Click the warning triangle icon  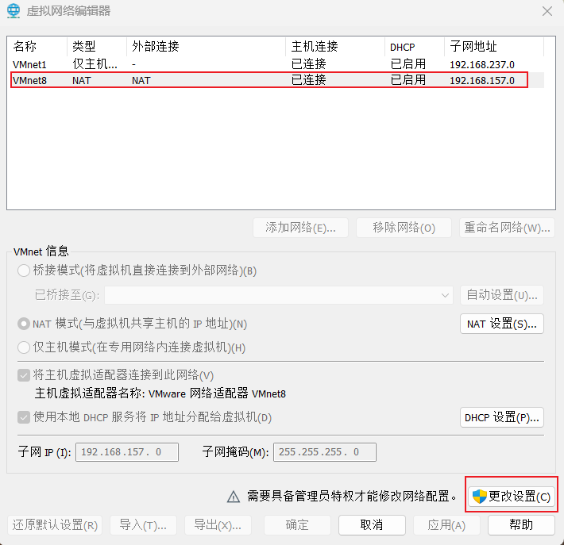(234, 497)
